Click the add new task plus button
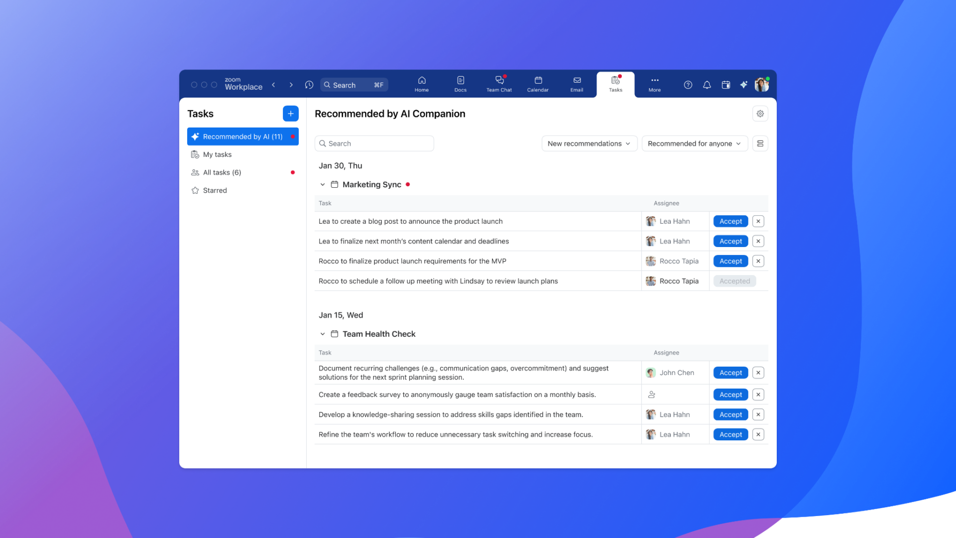Screen dimensions: 956x538 pyautogui.click(x=290, y=114)
